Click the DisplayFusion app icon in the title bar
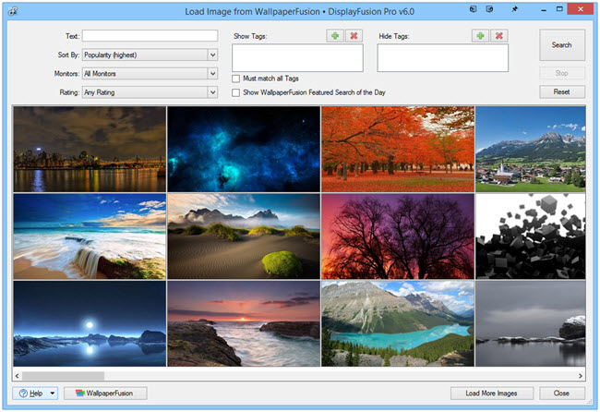Screen dimensions: 600x412 click(13, 11)
